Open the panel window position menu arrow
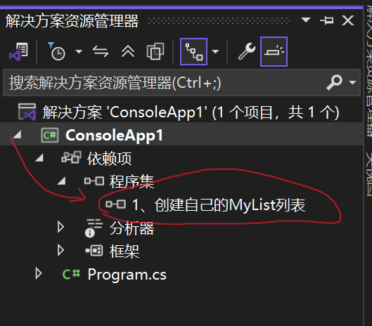This screenshot has width=372, height=326. coord(306,20)
